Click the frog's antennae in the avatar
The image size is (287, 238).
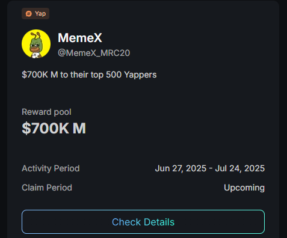click(x=37, y=35)
